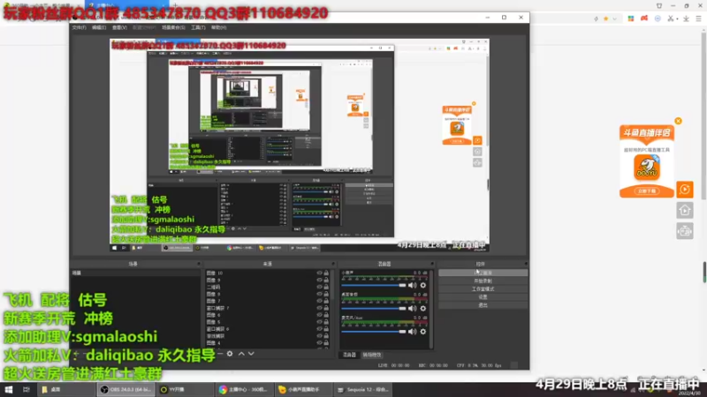
Task: Click the icon below the home sidebar icon
Action: tap(684, 231)
